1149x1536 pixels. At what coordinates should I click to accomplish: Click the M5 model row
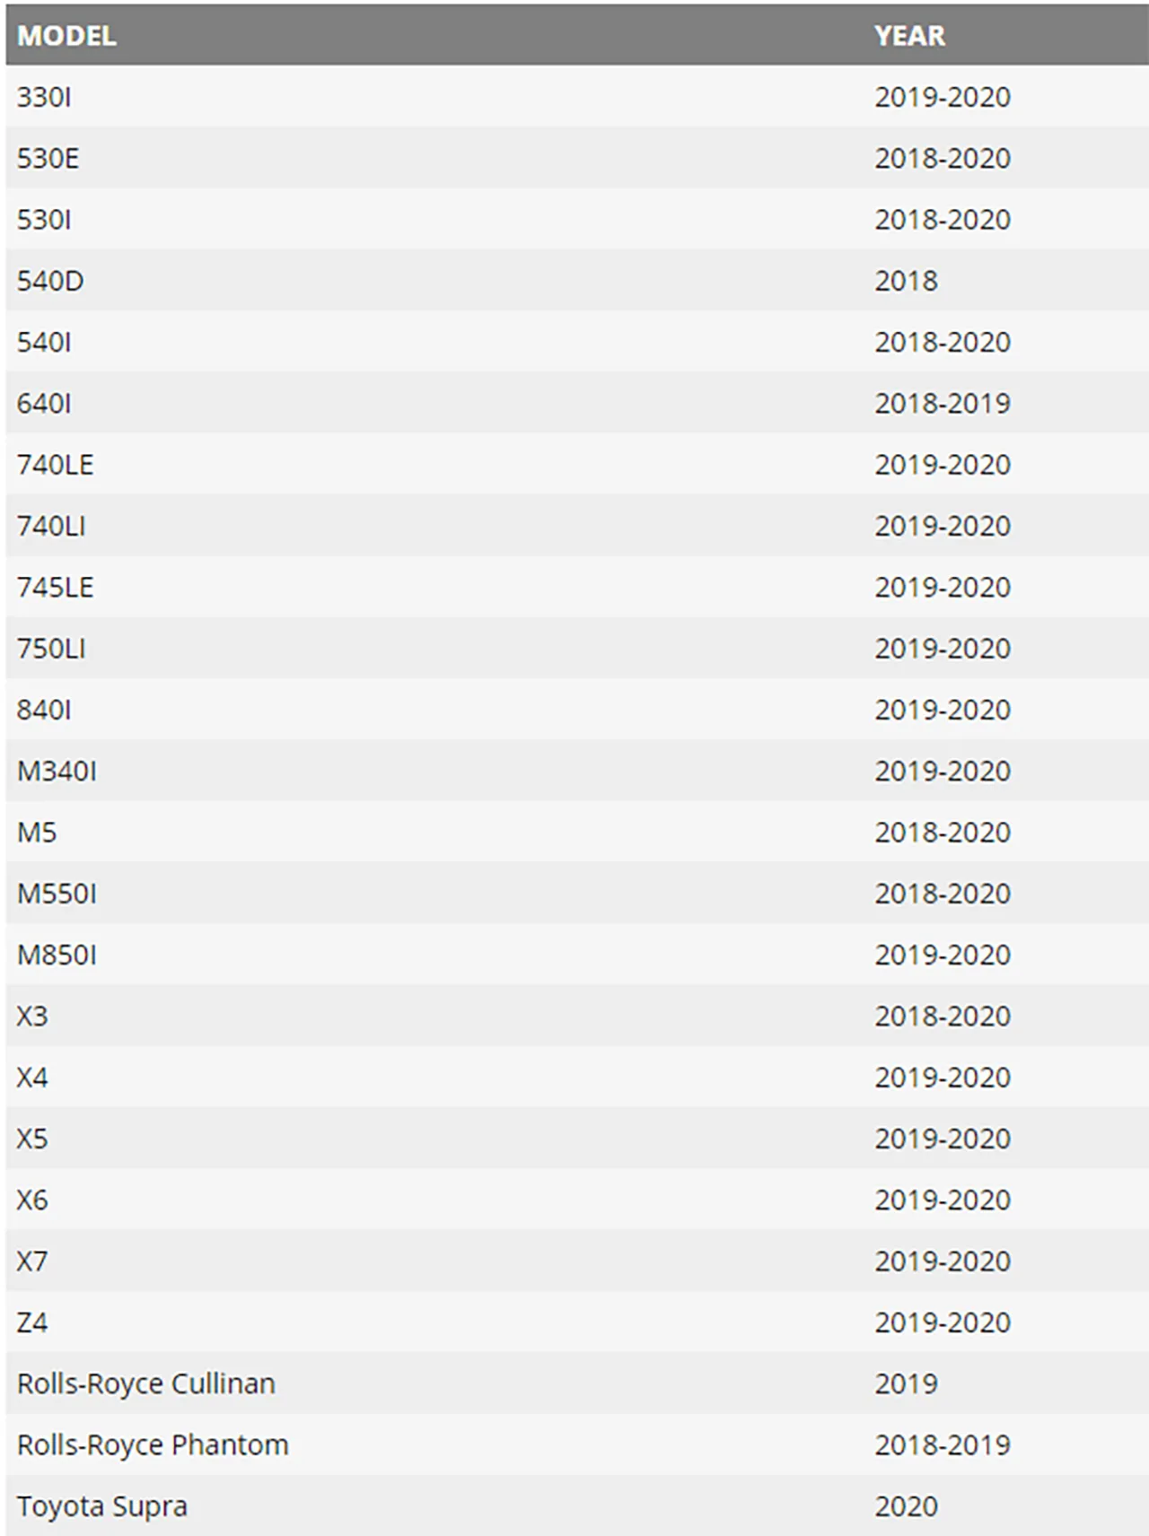(577, 833)
